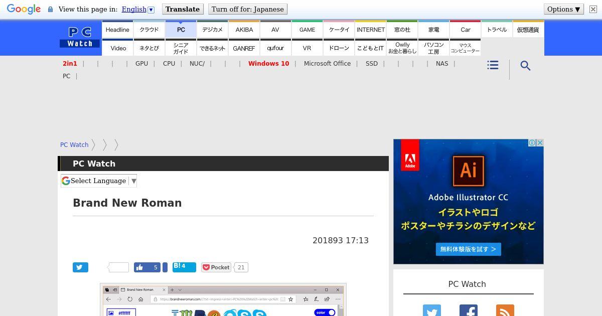Open PC Watch RSS feed icon

505,310
